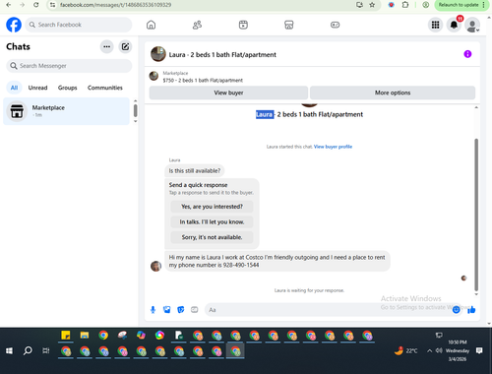This screenshot has width=492, height=374.
Task: Click the View buyer button
Action: [x=228, y=93]
